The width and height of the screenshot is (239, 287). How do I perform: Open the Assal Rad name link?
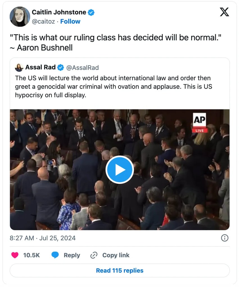tap(40, 68)
